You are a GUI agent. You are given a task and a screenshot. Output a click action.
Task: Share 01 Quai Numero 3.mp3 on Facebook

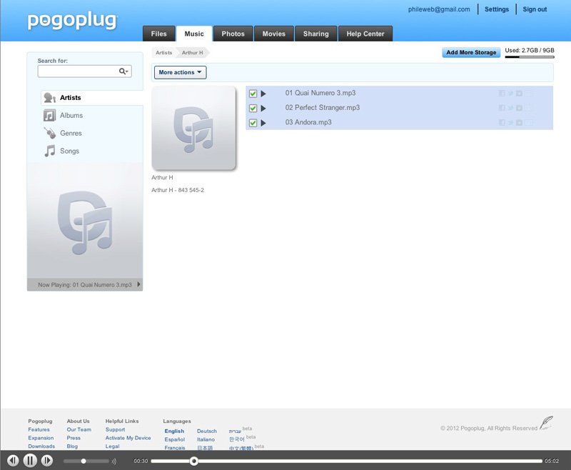[502, 94]
